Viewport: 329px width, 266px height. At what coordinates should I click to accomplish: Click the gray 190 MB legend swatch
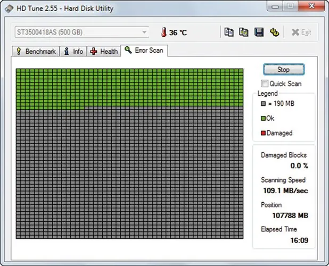[263, 104]
